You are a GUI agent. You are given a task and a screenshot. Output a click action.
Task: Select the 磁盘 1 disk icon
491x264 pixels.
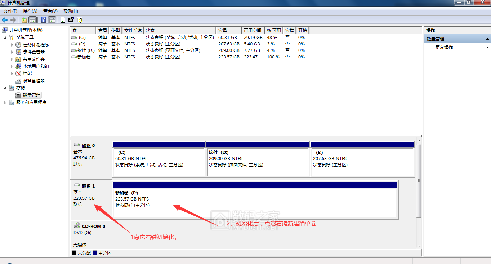77,186
